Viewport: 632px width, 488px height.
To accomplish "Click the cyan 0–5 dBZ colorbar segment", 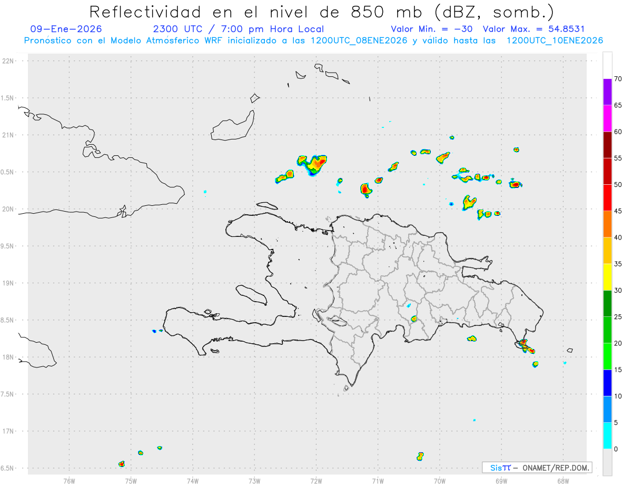I will pyautogui.click(x=607, y=436).
